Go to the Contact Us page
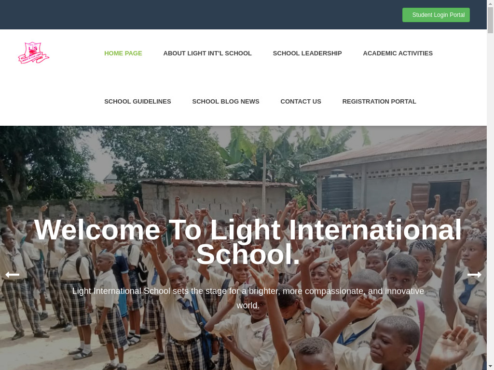 pos(301,101)
